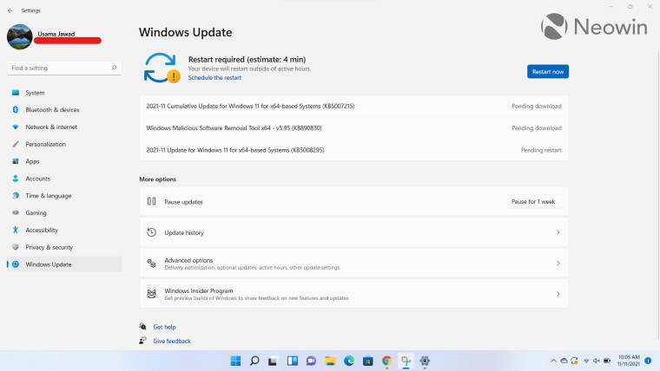This screenshot has height=371, width=660.
Task: Click the Time & language globe icon
Action: tap(16, 195)
